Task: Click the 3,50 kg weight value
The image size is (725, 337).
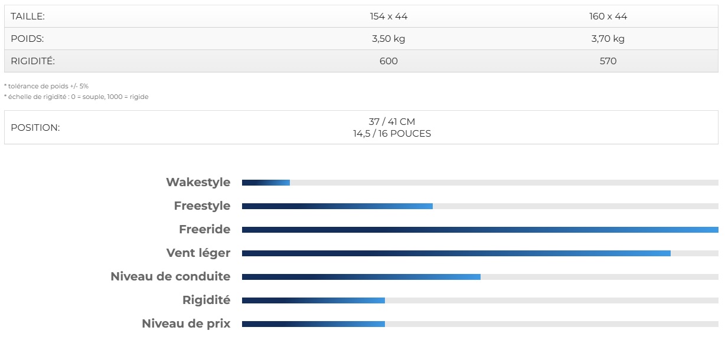Action: point(388,39)
